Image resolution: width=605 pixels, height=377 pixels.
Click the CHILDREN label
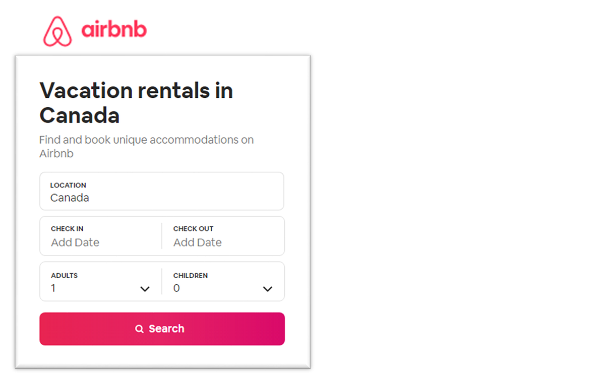click(191, 276)
